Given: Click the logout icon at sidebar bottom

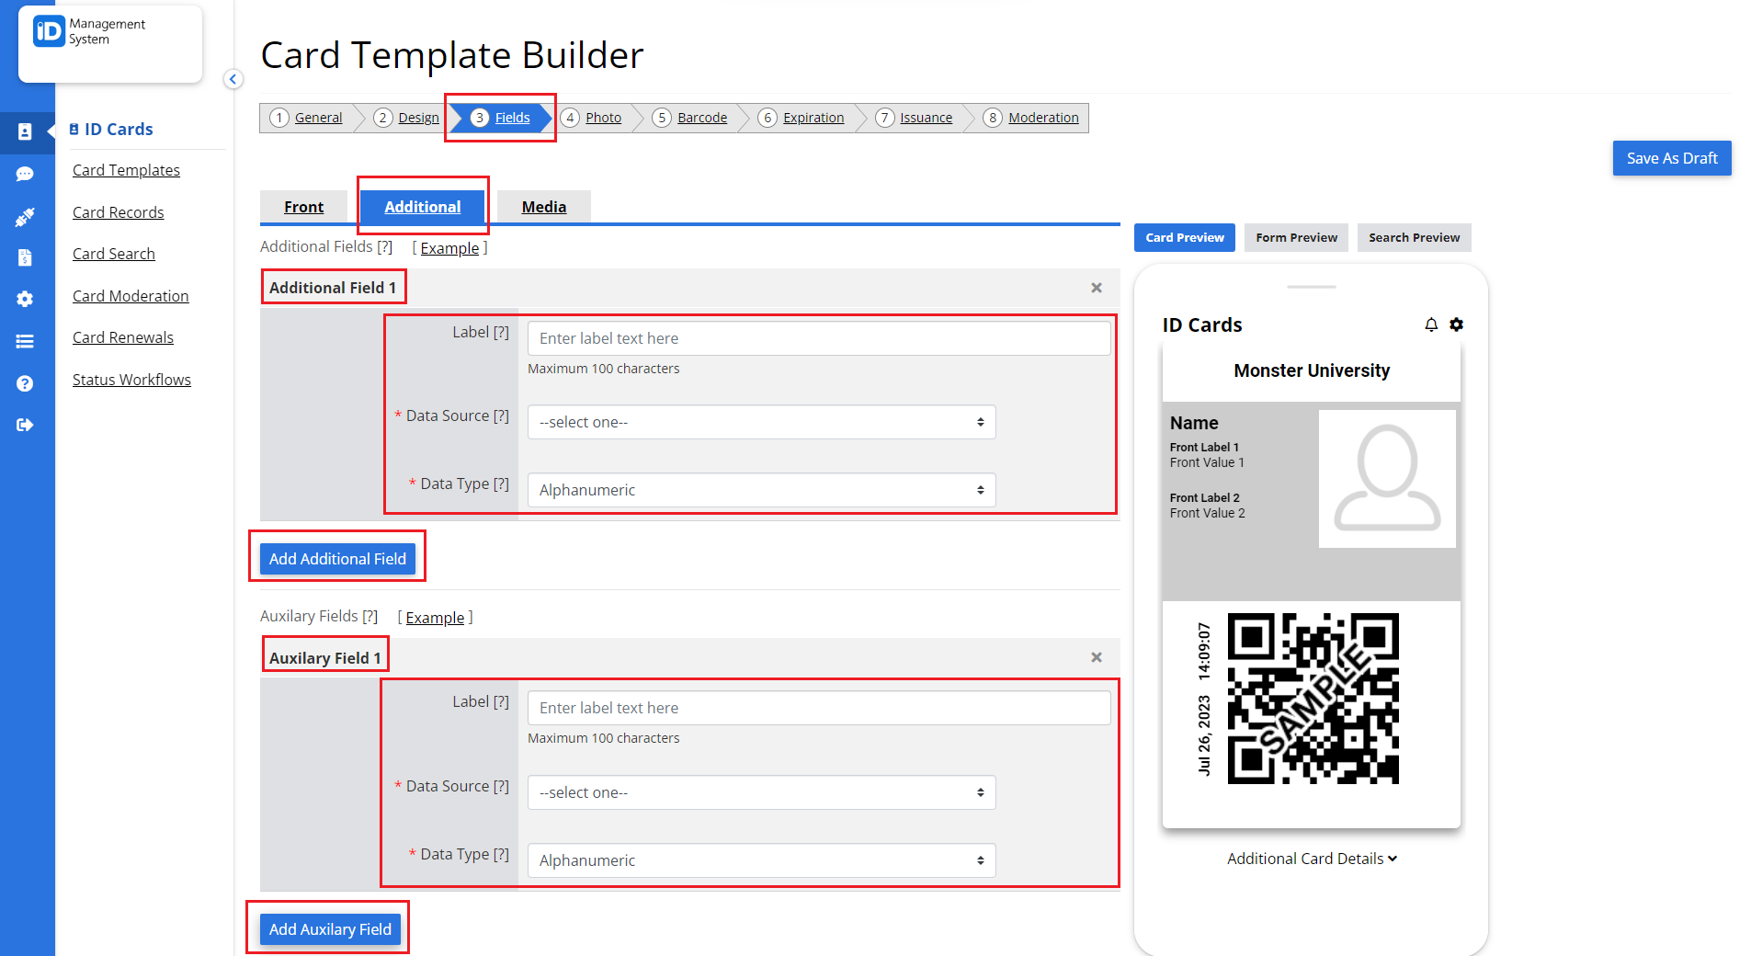Looking at the screenshot, I should point(27,425).
